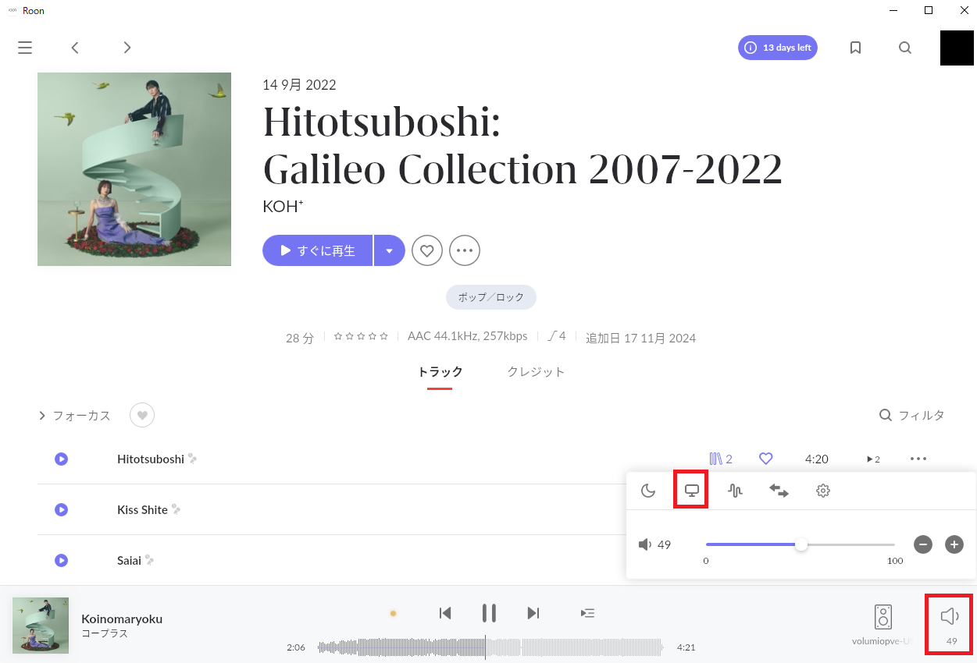Switch to the クレジット tab

[x=536, y=372]
